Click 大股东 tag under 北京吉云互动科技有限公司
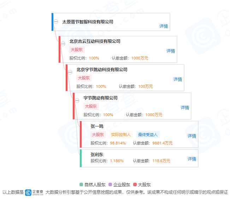230x199 pixels. point(77,50)
